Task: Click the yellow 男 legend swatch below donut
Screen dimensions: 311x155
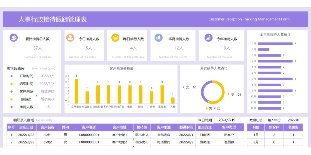Action: tap(207, 108)
